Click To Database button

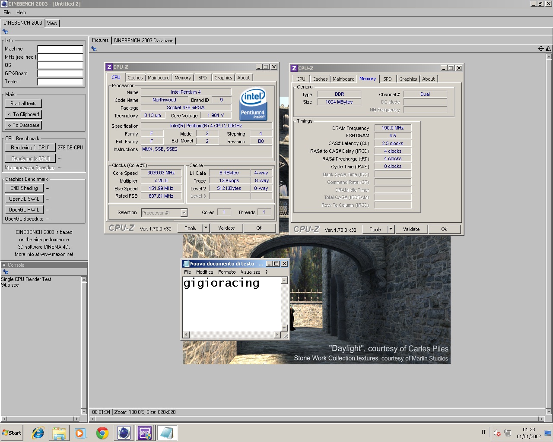[23, 125]
